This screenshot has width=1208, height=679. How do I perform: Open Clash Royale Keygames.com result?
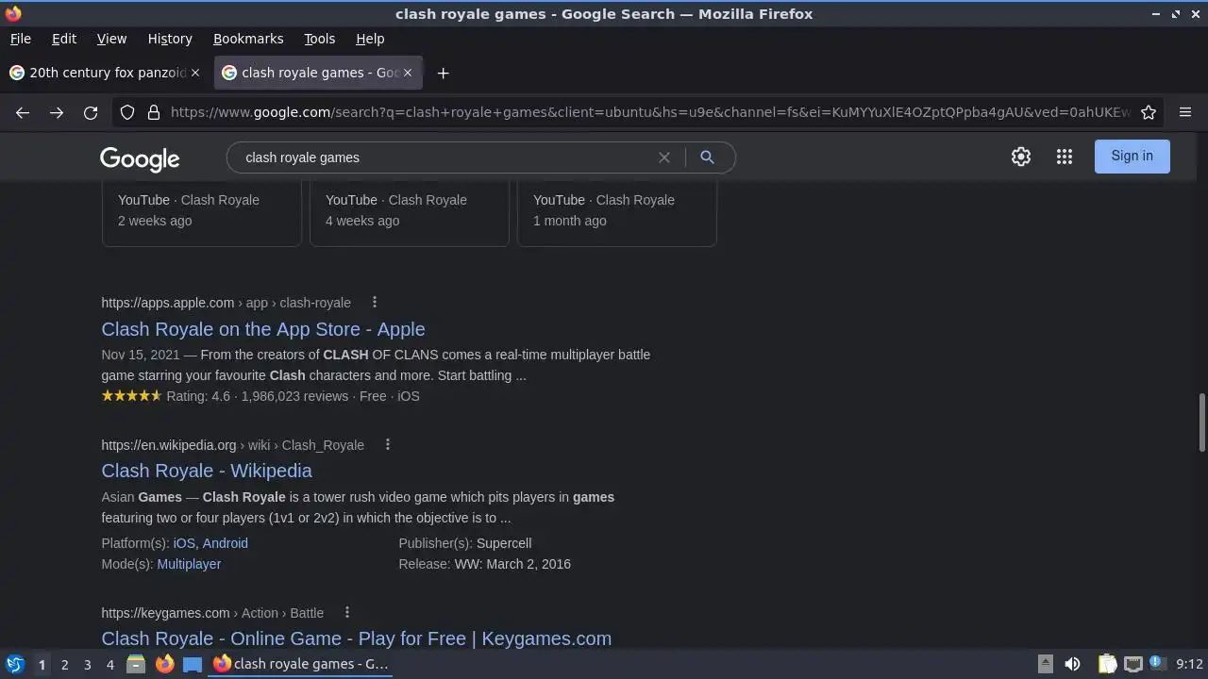pos(357,638)
